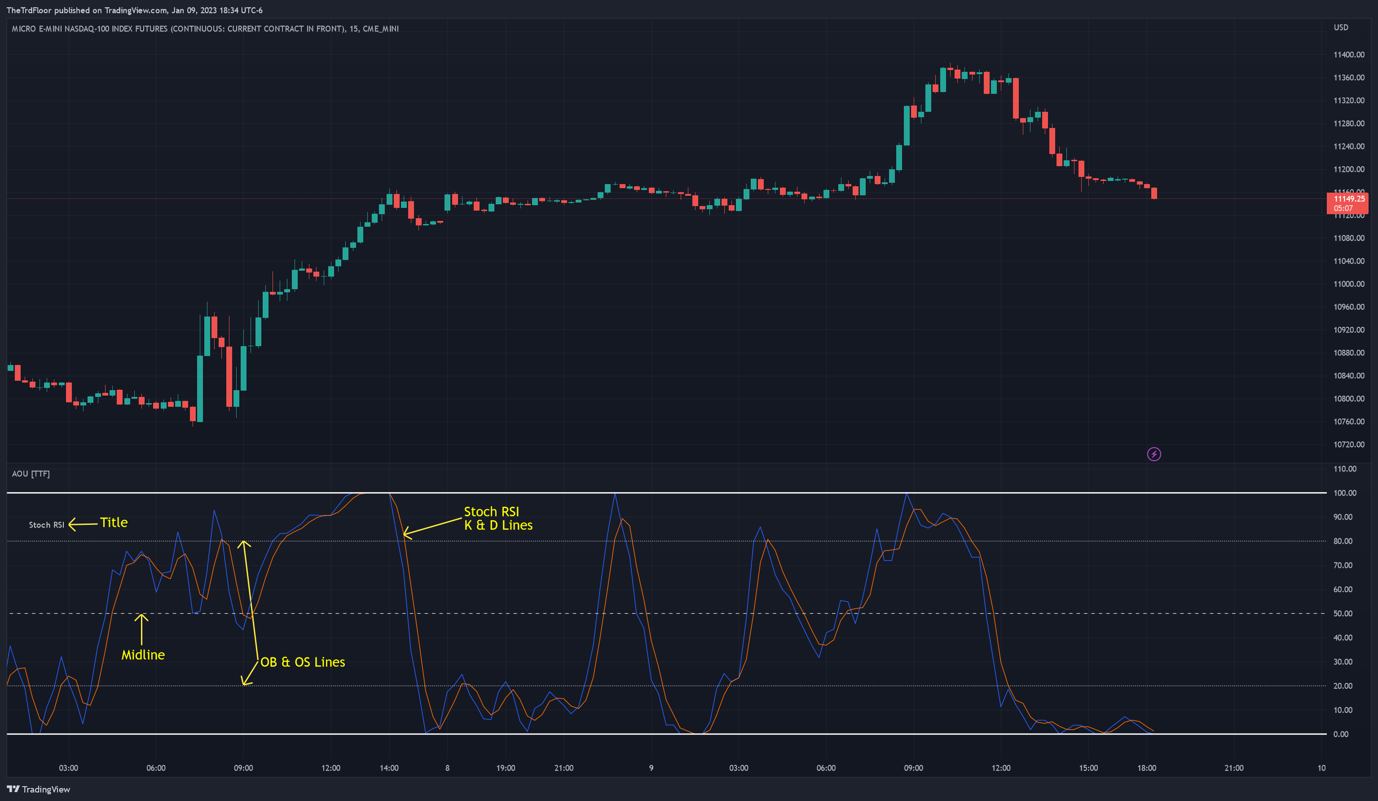This screenshot has height=801, width=1378.
Task: Click the 12:00 time label left of 14:00
Action: 330,768
